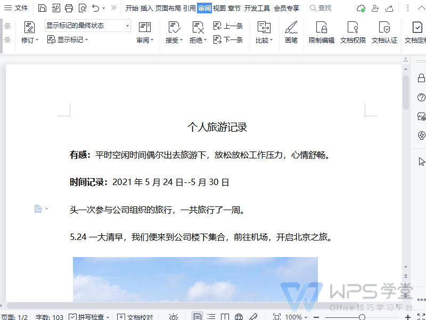426x320 pixels.
Task: Expand the 接受 dropdown arrow
Action: click(181, 40)
